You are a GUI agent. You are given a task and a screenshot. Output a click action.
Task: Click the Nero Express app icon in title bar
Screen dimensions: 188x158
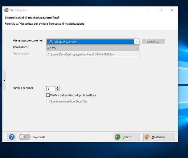coord(6,10)
